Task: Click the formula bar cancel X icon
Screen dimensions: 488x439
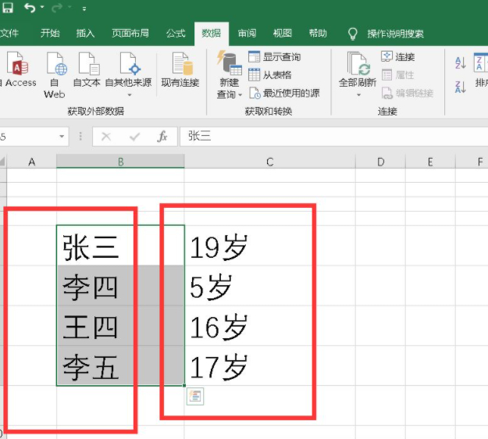Action: click(x=106, y=137)
